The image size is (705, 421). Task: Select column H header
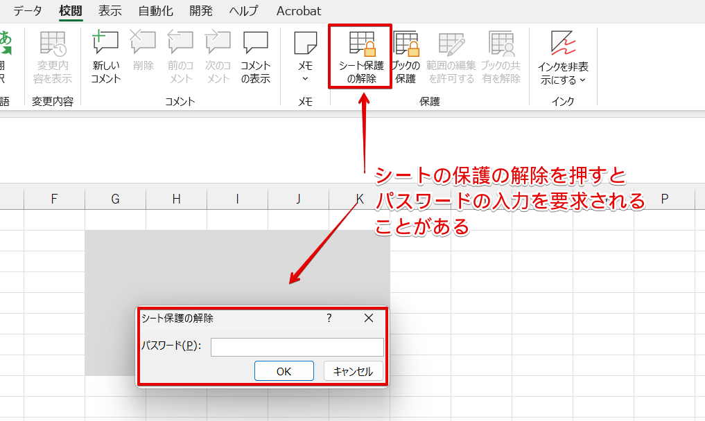click(177, 199)
